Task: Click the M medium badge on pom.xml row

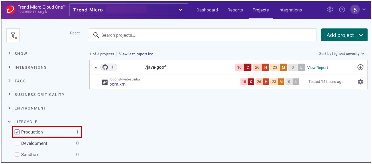Action: click(x=281, y=82)
